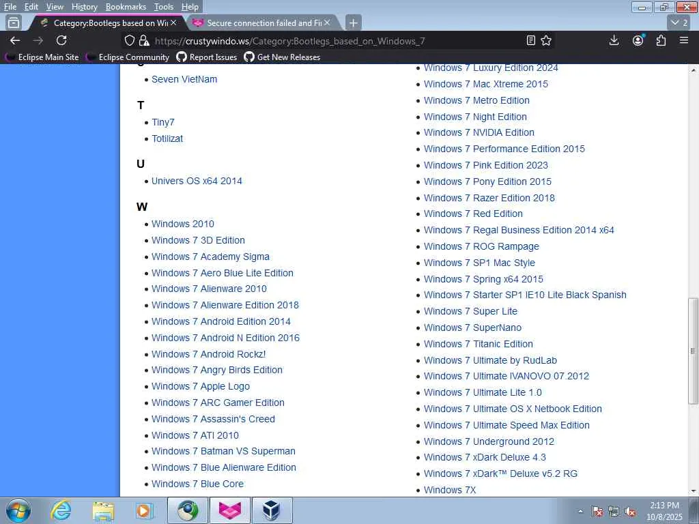Image resolution: width=699 pixels, height=524 pixels.
Task: Open the Windows Start orb
Action: 18,510
